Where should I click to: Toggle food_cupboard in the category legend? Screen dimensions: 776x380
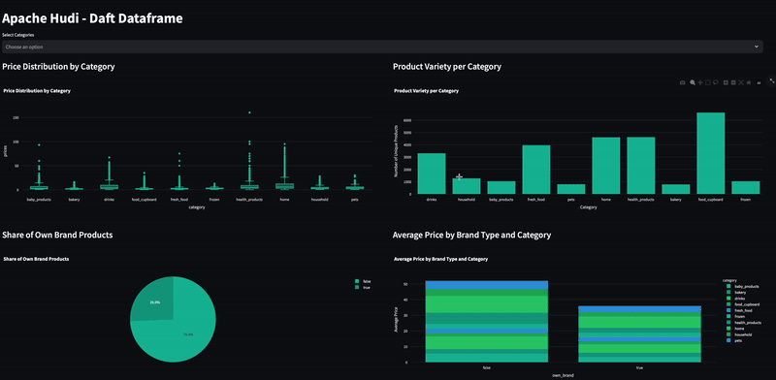pos(743,304)
